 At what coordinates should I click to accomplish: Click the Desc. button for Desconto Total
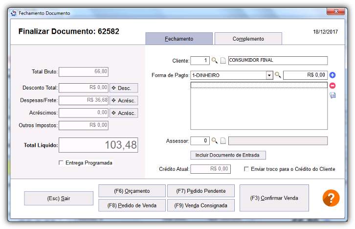(124, 88)
